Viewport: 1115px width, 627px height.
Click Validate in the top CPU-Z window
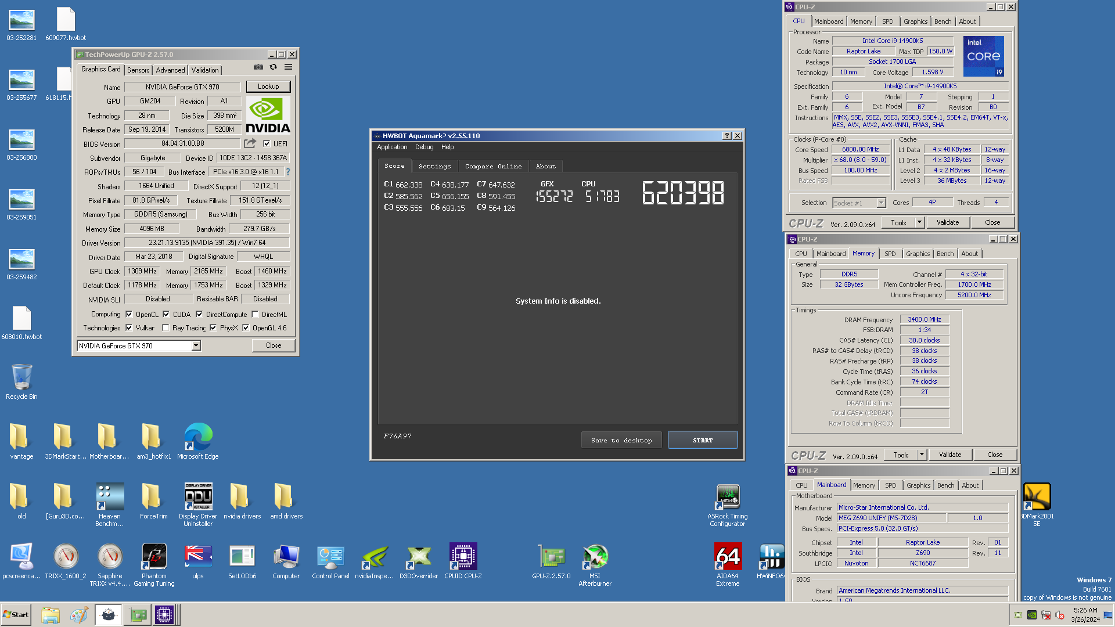point(948,222)
